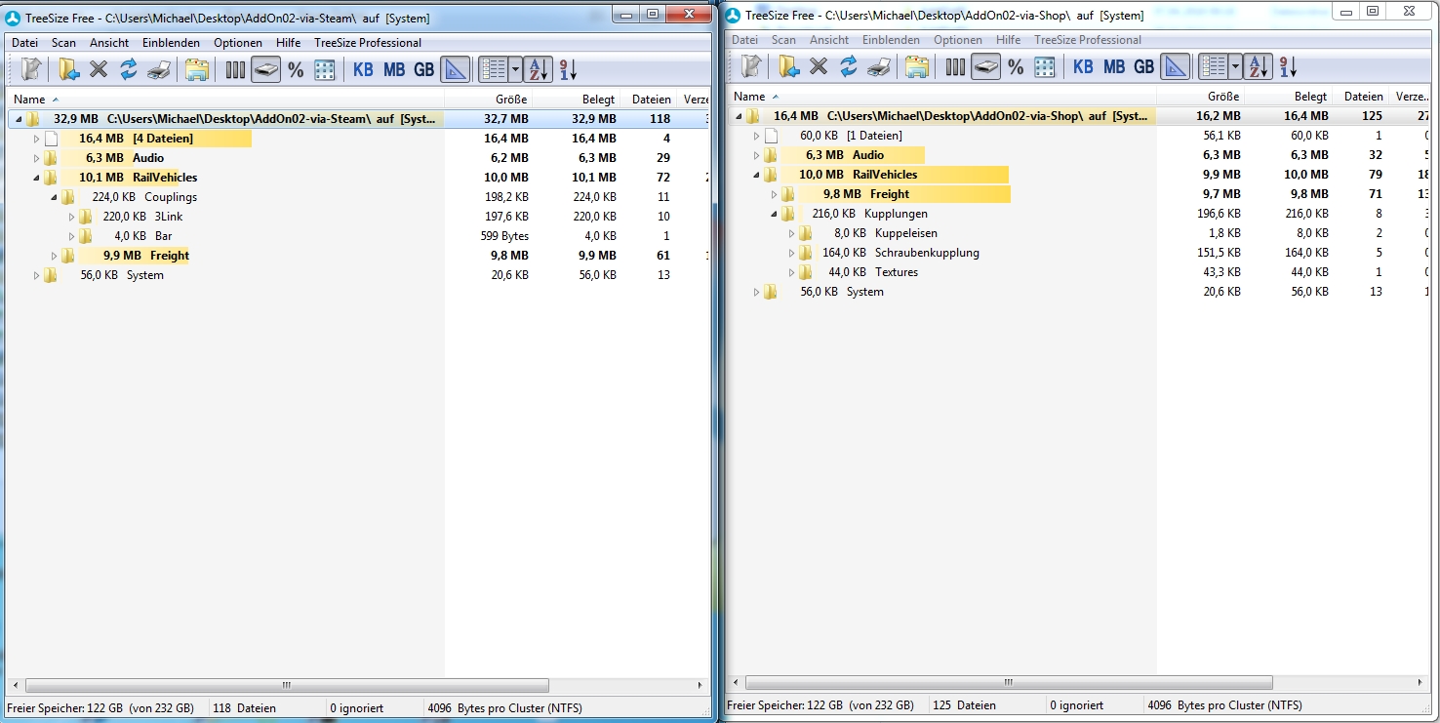Open the Scan menu in via-Steam window

click(63, 43)
